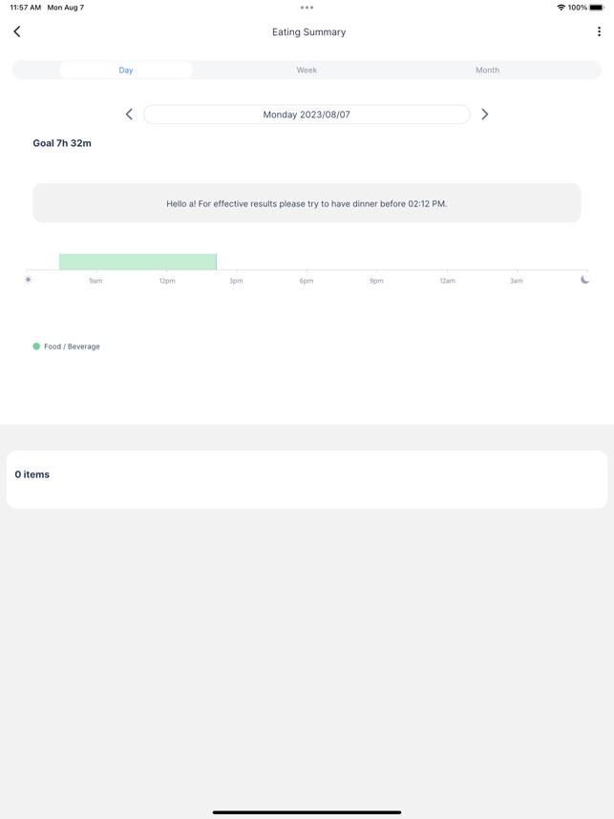Screen dimensions: 614x819
Task: Switch to the Month tab
Action: tap(487, 70)
